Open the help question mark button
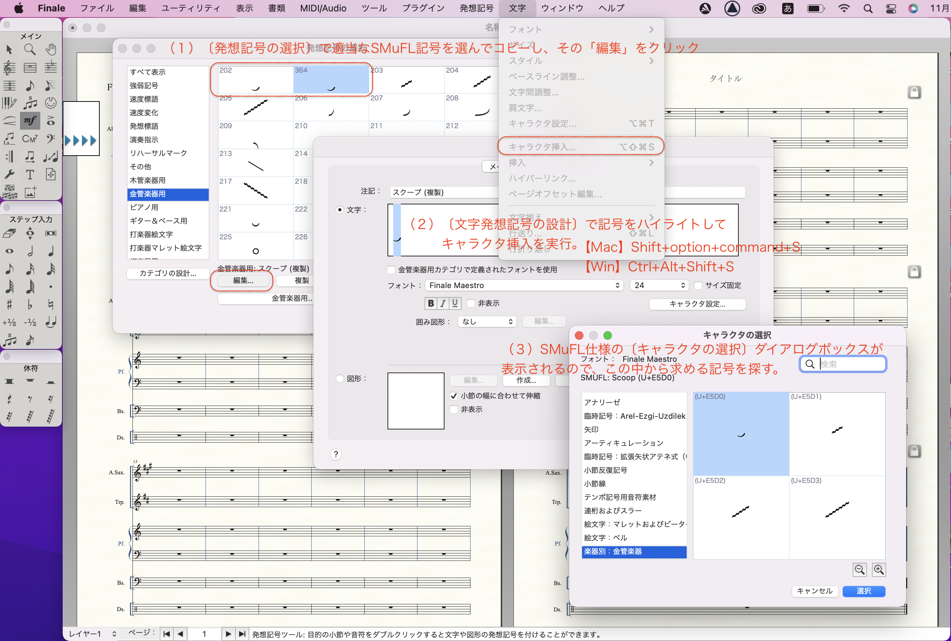This screenshot has width=951, height=641. [x=336, y=455]
